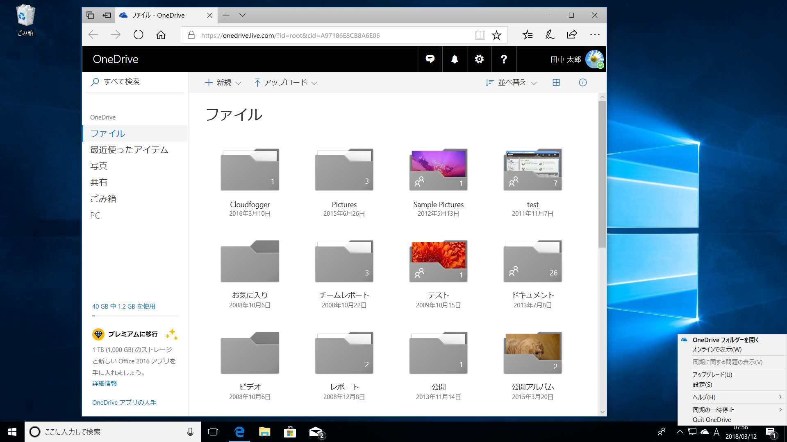Toggle the details pane info icon
Viewport: 787px width, 442px height.
tap(582, 82)
